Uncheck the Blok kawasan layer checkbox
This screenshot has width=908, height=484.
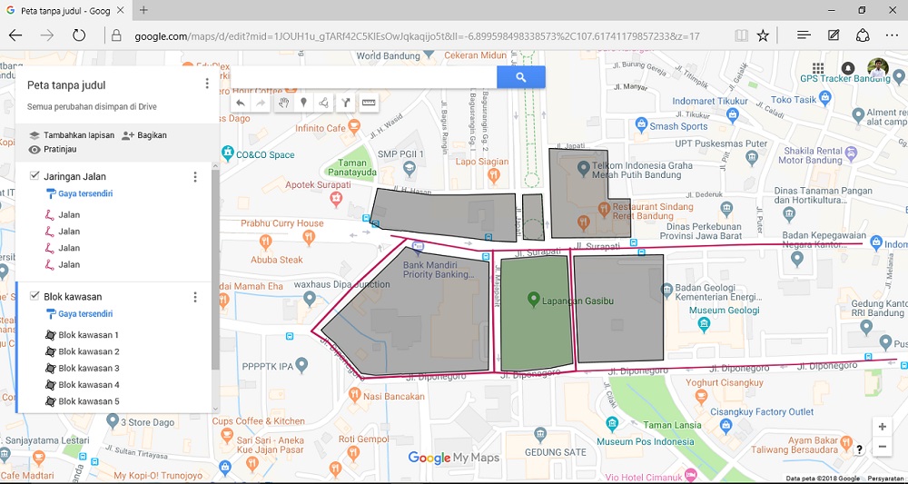(35, 296)
